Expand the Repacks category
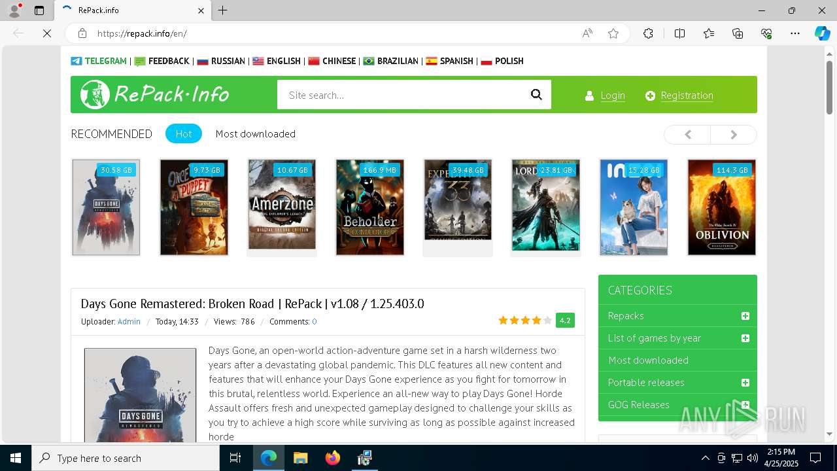Viewport: 837px width, 471px height. tap(745, 316)
